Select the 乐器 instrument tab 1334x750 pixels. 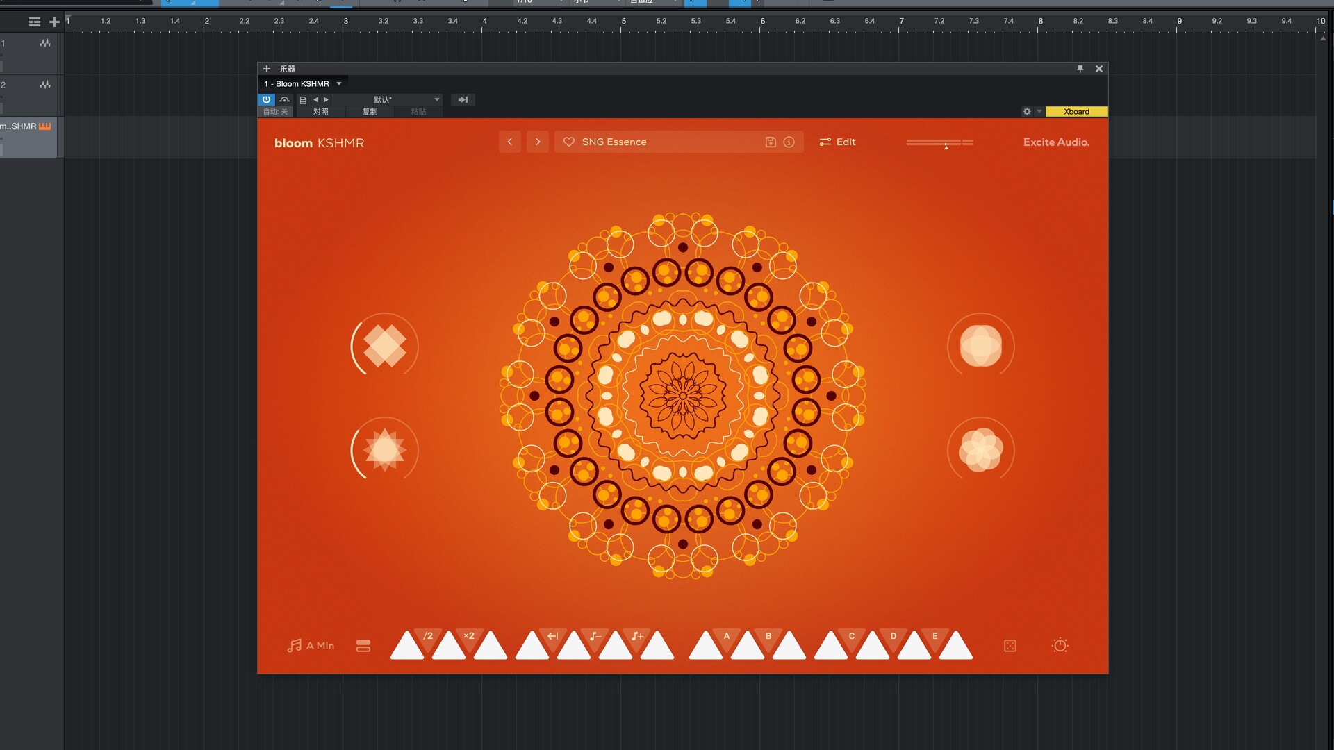tap(288, 69)
